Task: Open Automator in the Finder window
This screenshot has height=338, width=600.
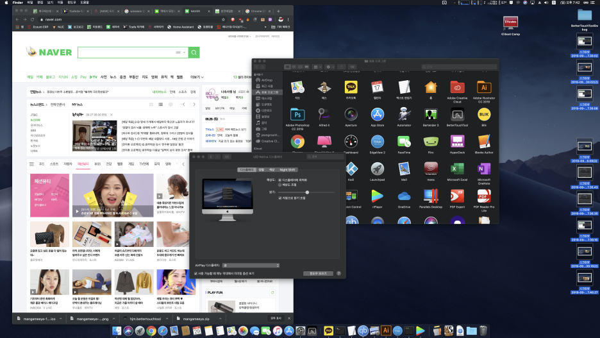Action: (x=404, y=114)
